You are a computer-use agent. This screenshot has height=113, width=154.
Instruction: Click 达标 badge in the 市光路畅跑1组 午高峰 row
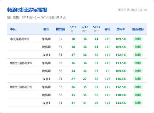[x=138, y=39]
